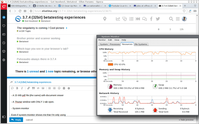Insert a hyperlink in the composer

coord(29,88)
